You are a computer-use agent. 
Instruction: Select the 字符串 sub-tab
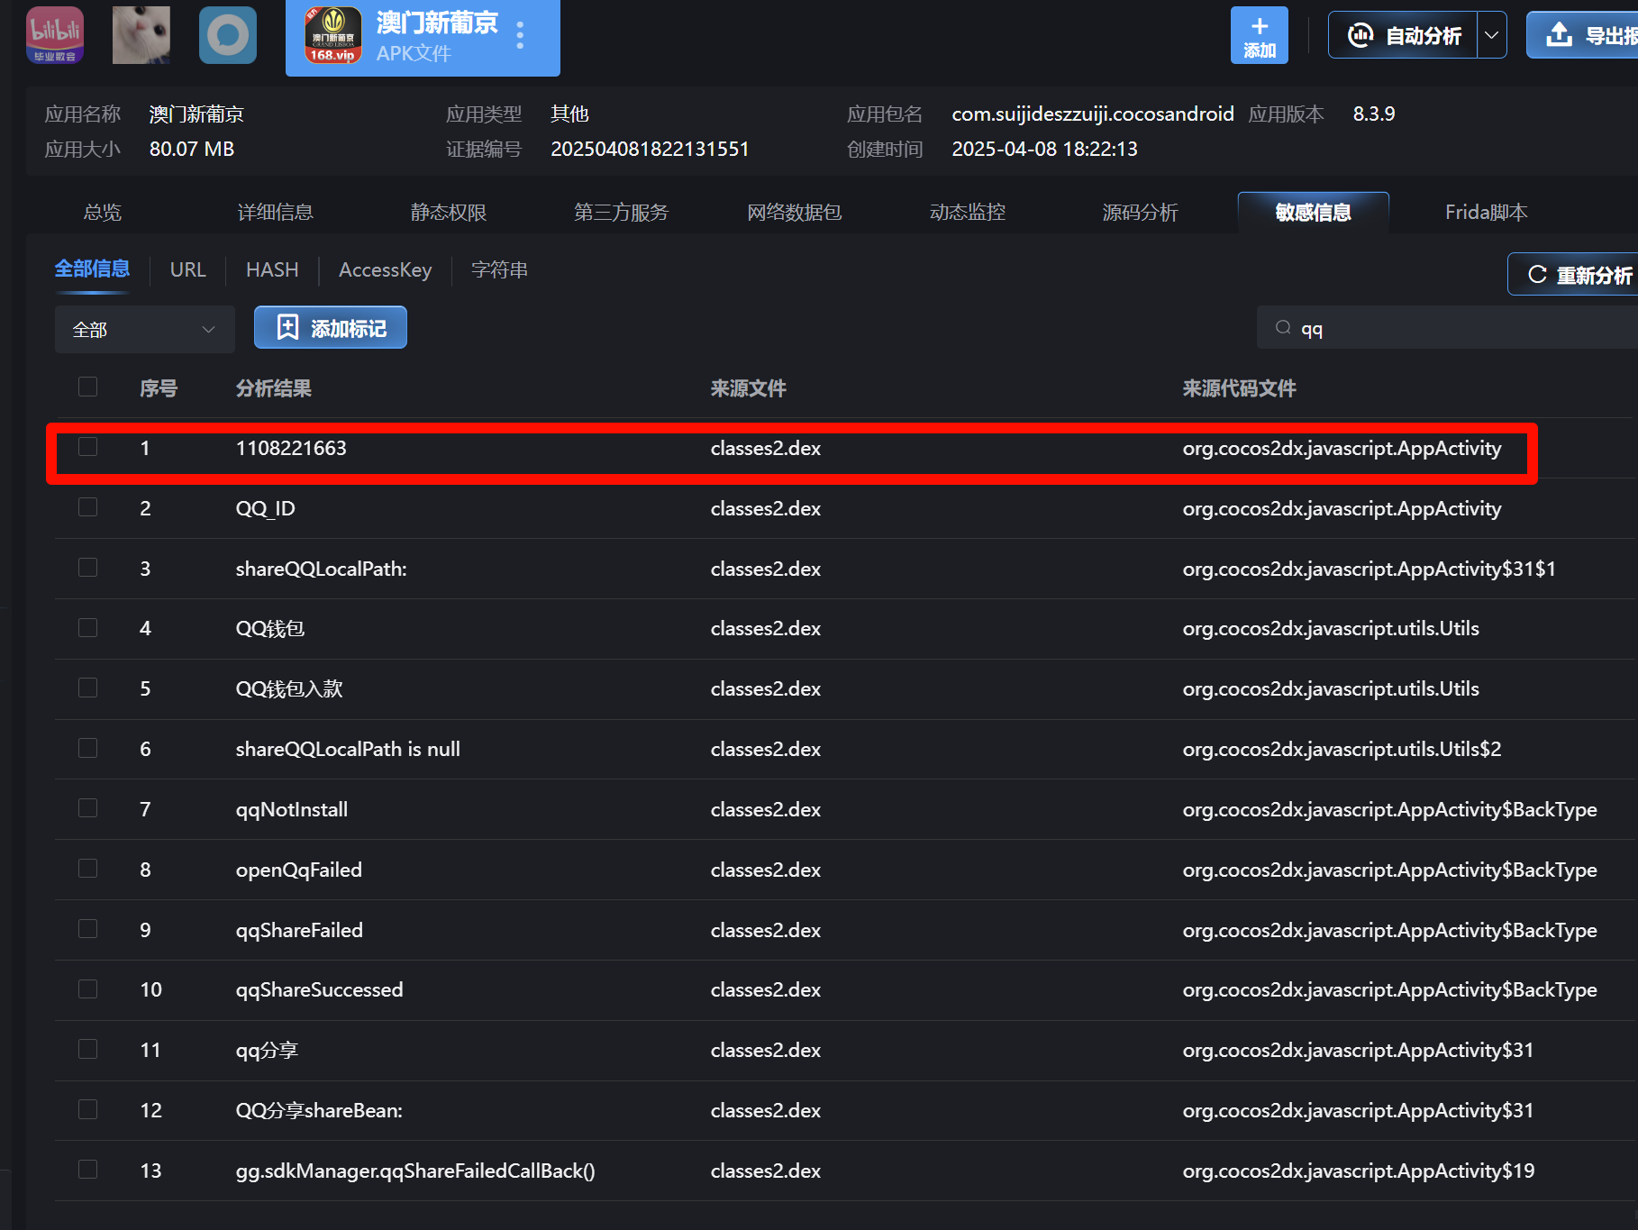tap(500, 269)
